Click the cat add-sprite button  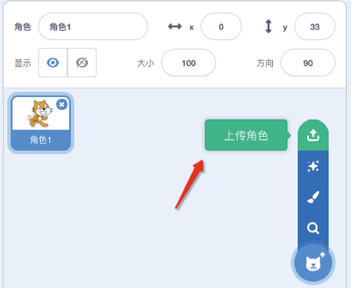click(x=313, y=262)
